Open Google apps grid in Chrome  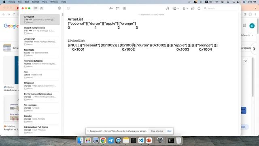coord(244,26)
